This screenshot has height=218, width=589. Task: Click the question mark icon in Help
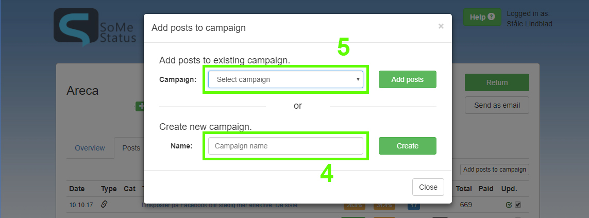(491, 17)
